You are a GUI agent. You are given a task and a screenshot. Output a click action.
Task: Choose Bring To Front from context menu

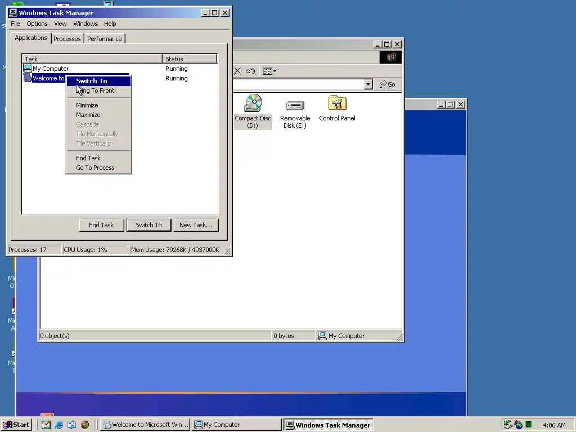[98, 91]
